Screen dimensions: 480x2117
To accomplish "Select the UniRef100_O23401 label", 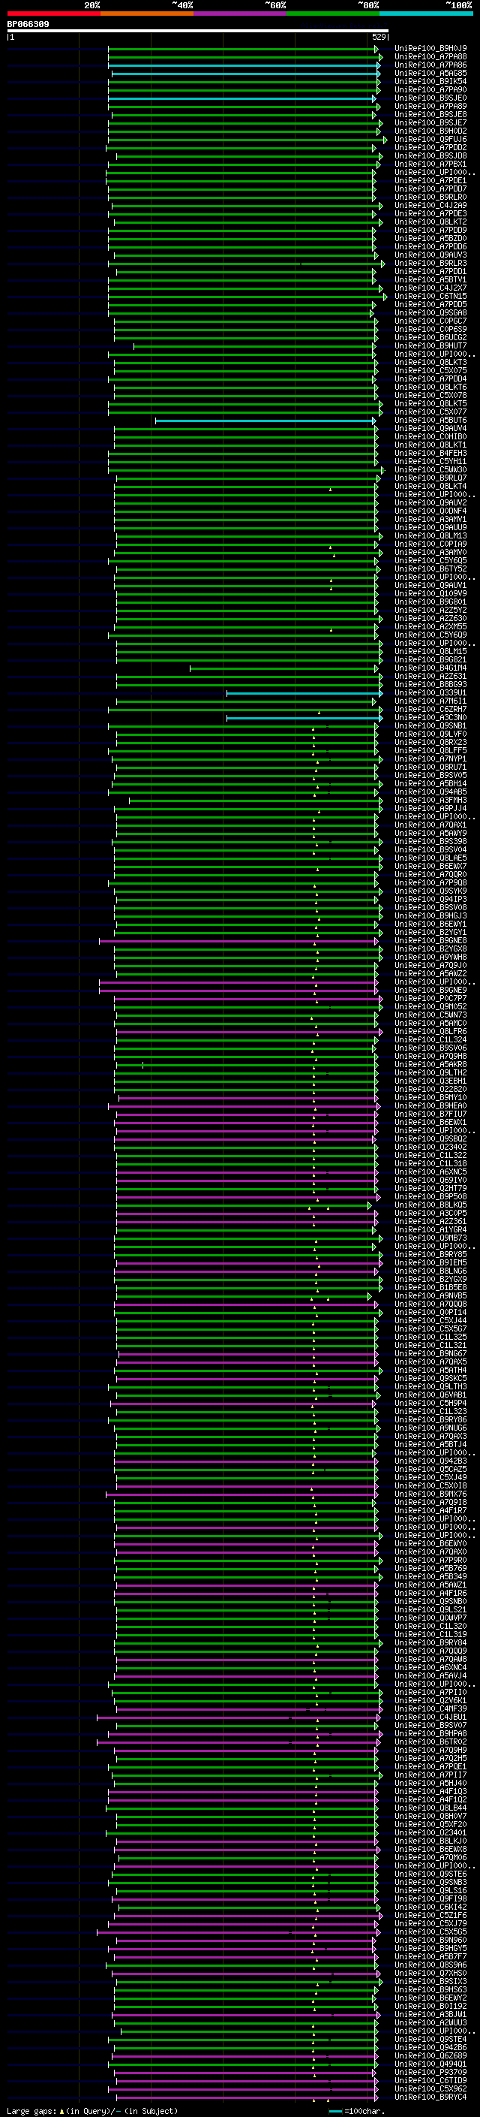I will tap(430, 1832).
